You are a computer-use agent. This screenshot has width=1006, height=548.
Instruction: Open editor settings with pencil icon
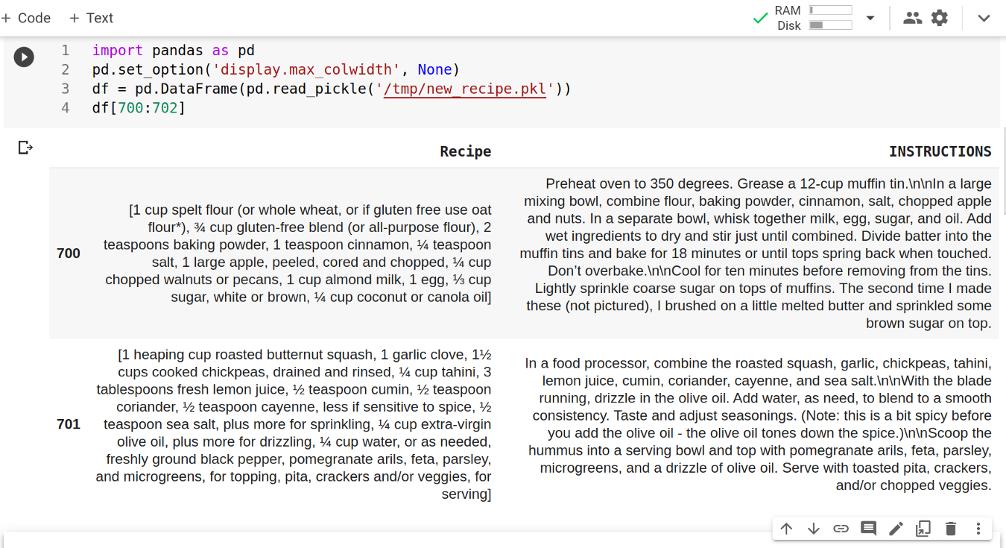click(x=896, y=529)
